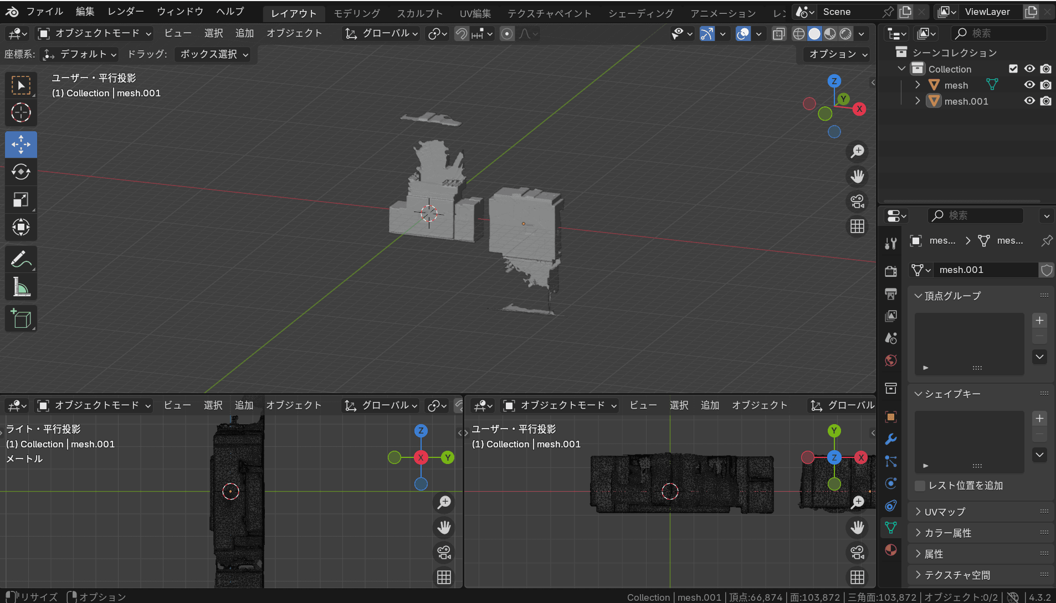Select the Move tool in left toolbar
Viewport: 1056px width, 603px height.
[x=21, y=145]
